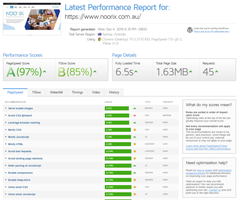The image size is (238, 200).
Task: Switch to the Waterfall tab
Action: pyautogui.click(x=56, y=92)
